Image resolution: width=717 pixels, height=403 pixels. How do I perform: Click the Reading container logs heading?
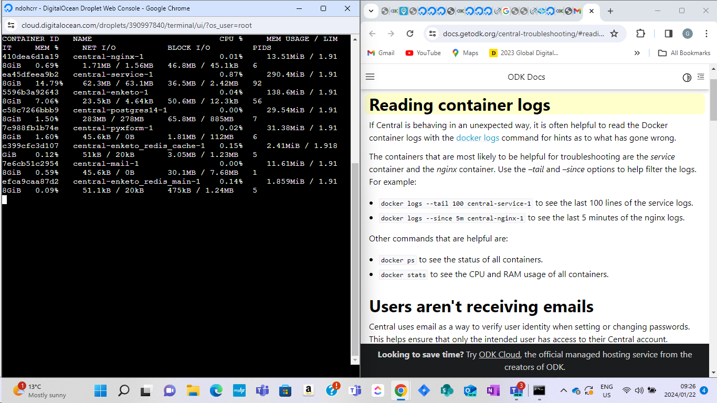click(460, 105)
